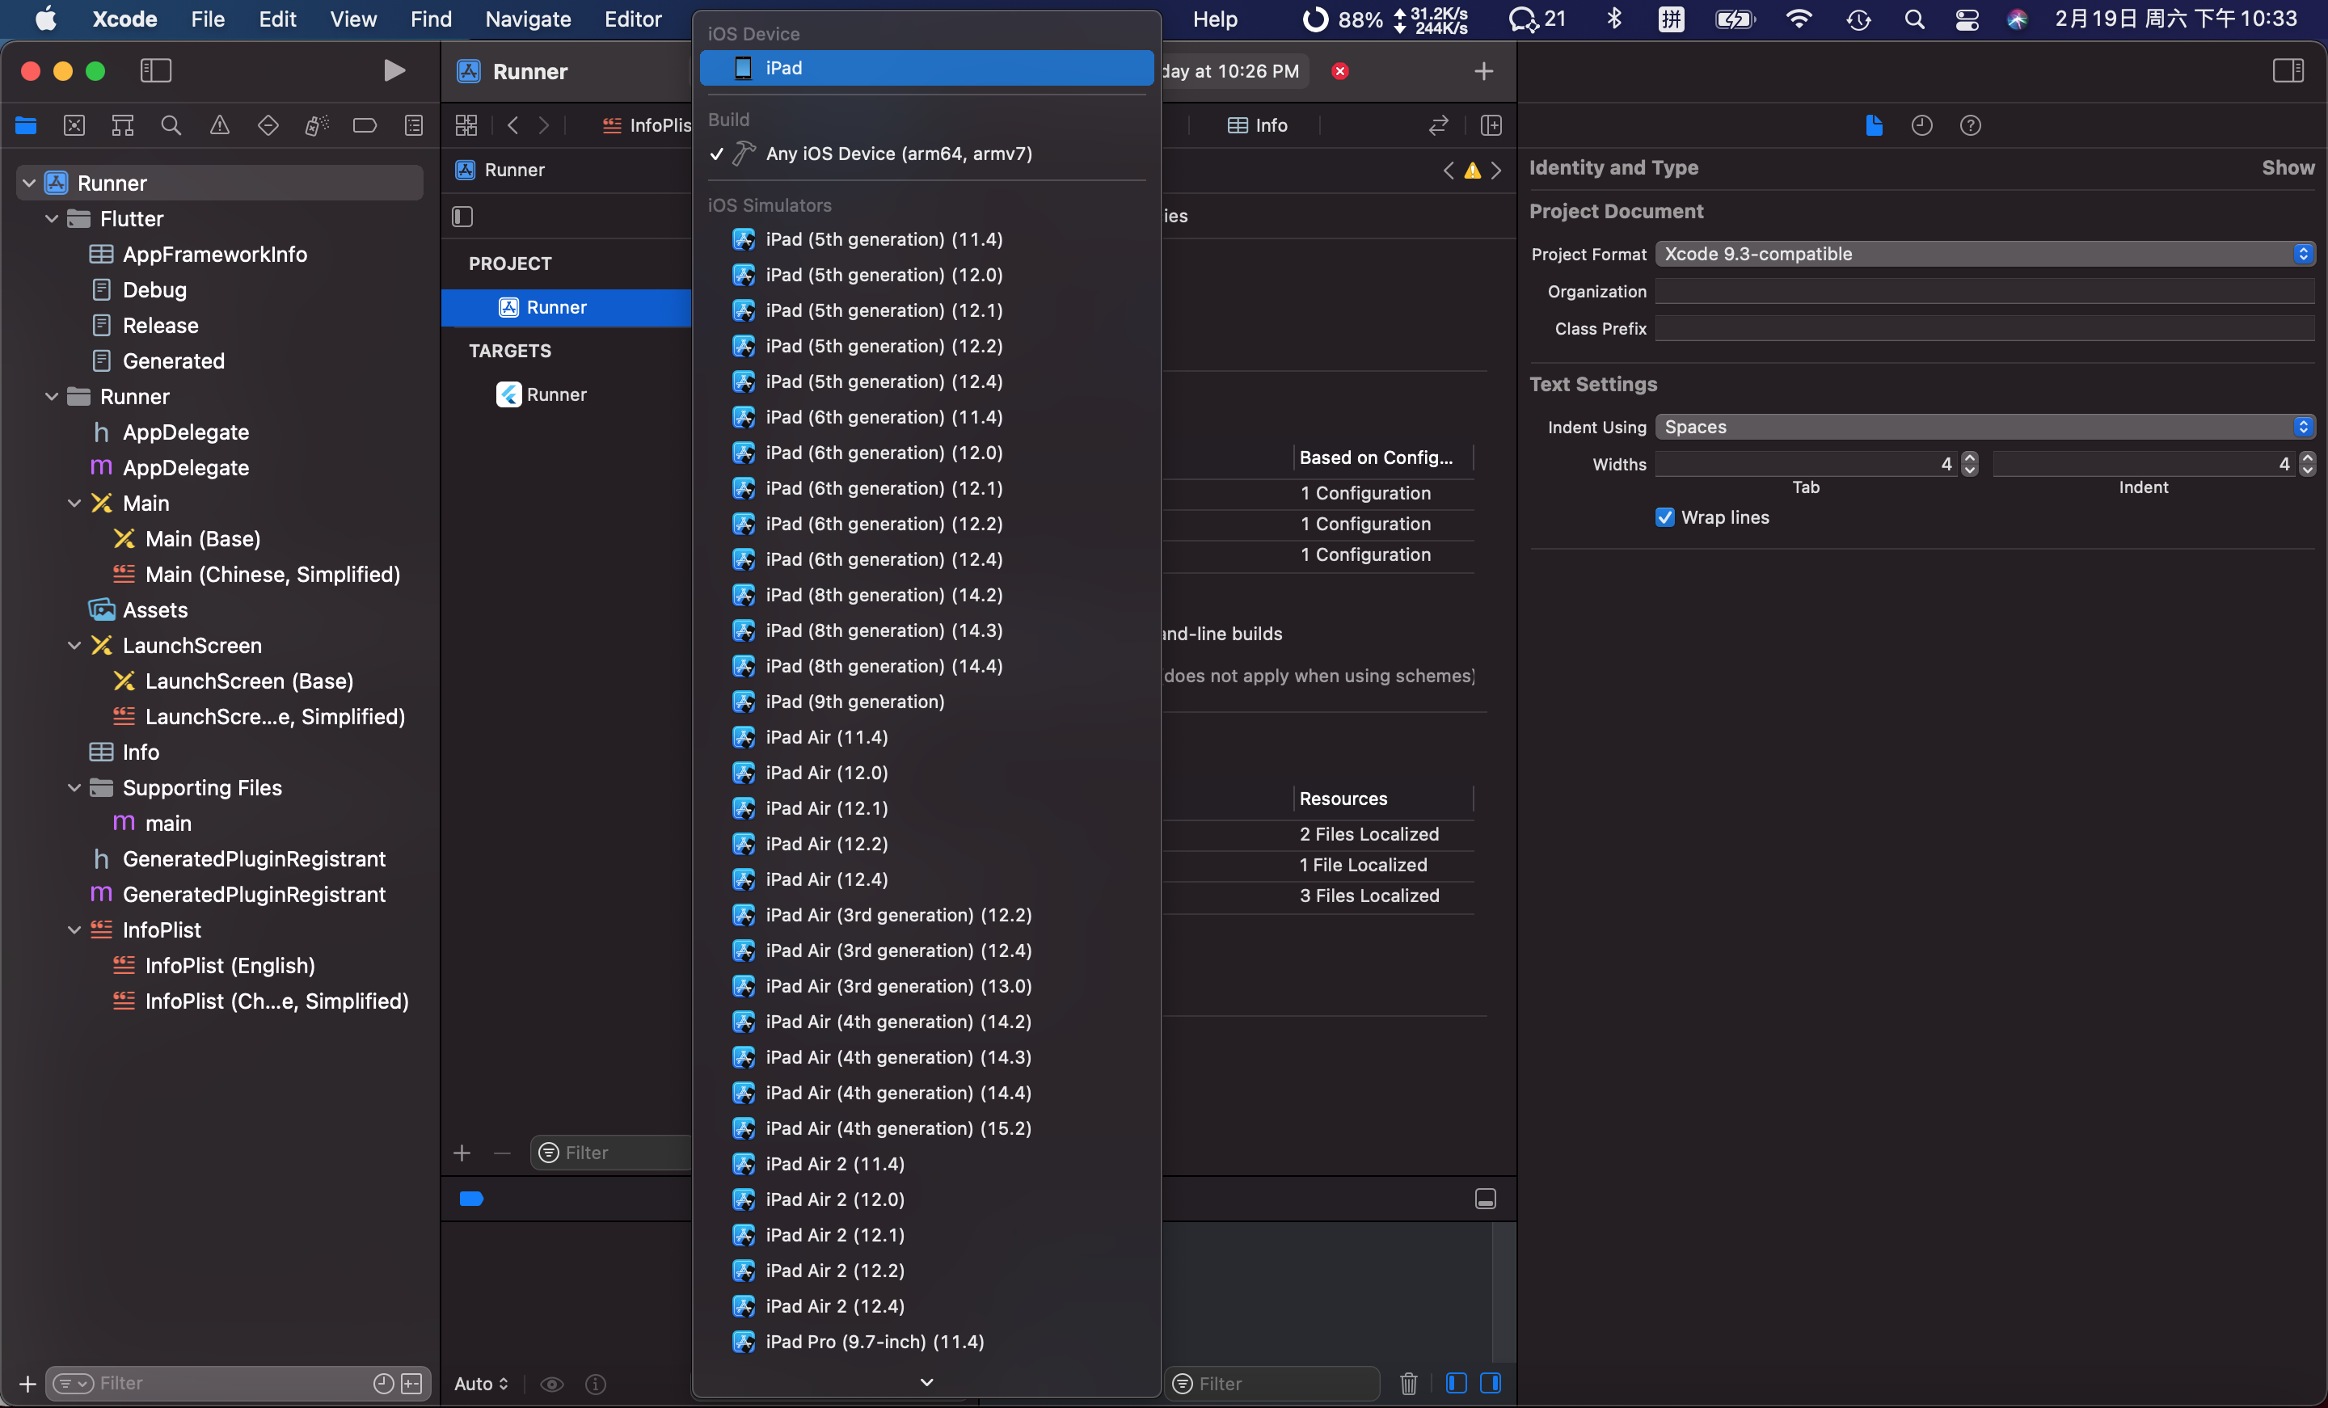Toggle the Wrap lines checkbox
Viewport: 2328px width, 1408px height.
coord(1664,517)
